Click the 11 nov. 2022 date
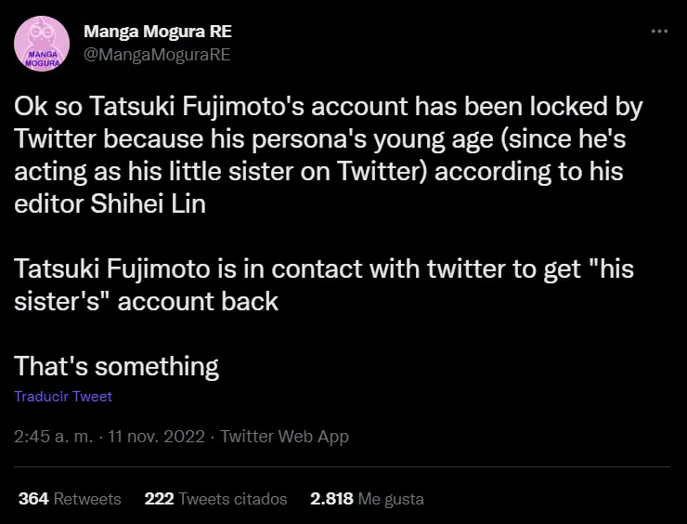Image resolution: width=687 pixels, height=524 pixels. (x=156, y=437)
